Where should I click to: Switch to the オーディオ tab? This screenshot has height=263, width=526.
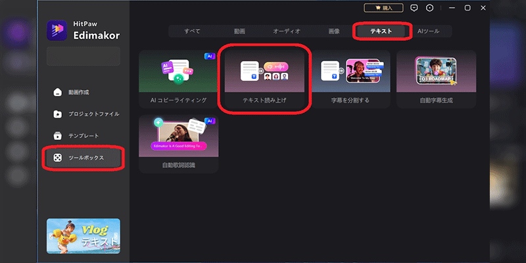point(287,31)
